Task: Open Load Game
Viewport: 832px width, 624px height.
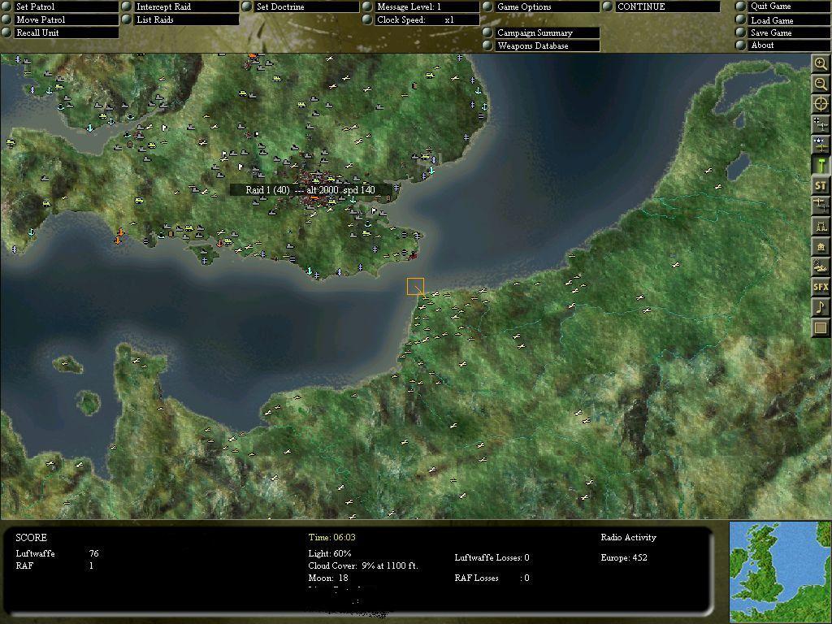Action: click(x=790, y=20)
